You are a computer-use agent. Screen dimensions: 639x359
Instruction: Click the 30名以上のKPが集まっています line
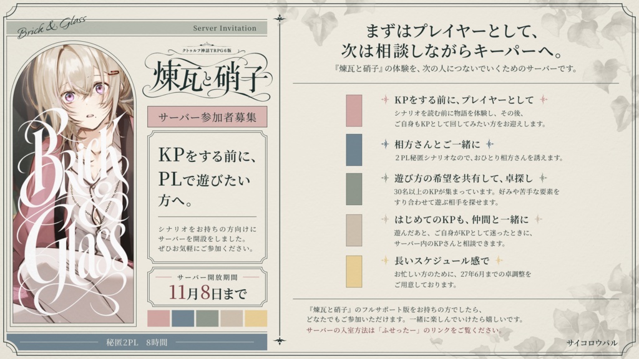tap(477, 191)
